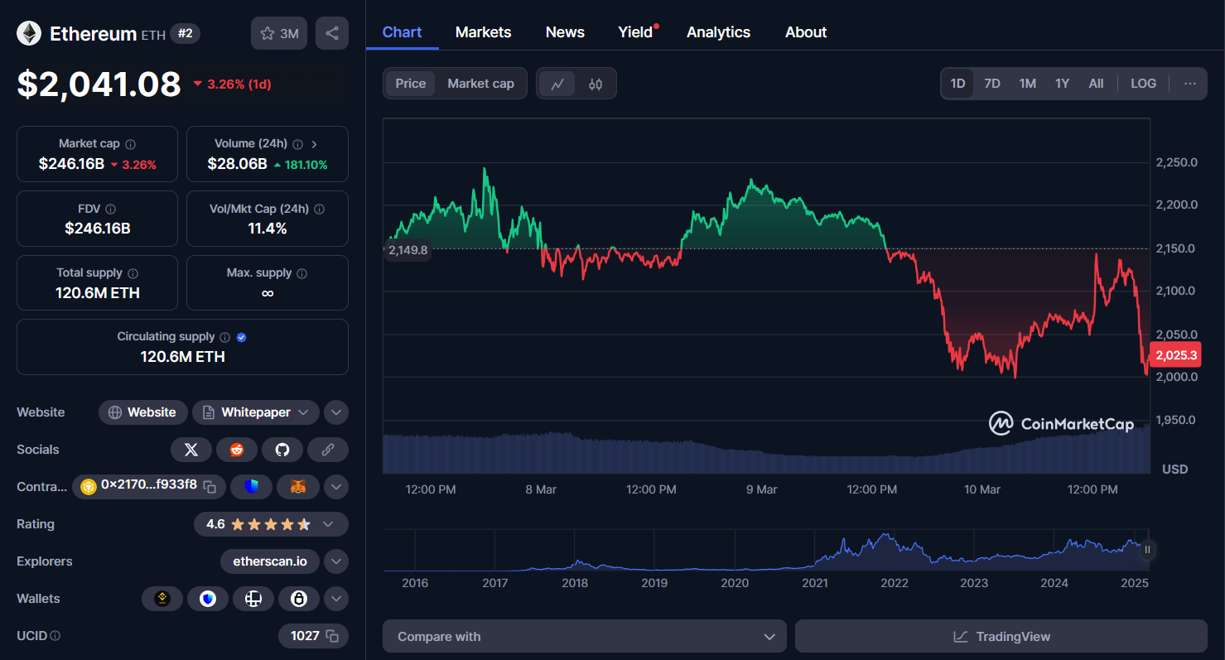The width and height of the screenshot is (1225, 660).
Task: Open the share icon button
Action: click(332, 33)
